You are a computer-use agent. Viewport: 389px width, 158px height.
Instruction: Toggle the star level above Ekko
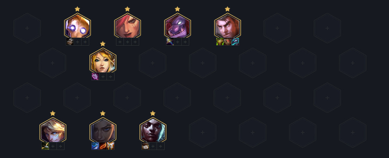pos(153,113)
